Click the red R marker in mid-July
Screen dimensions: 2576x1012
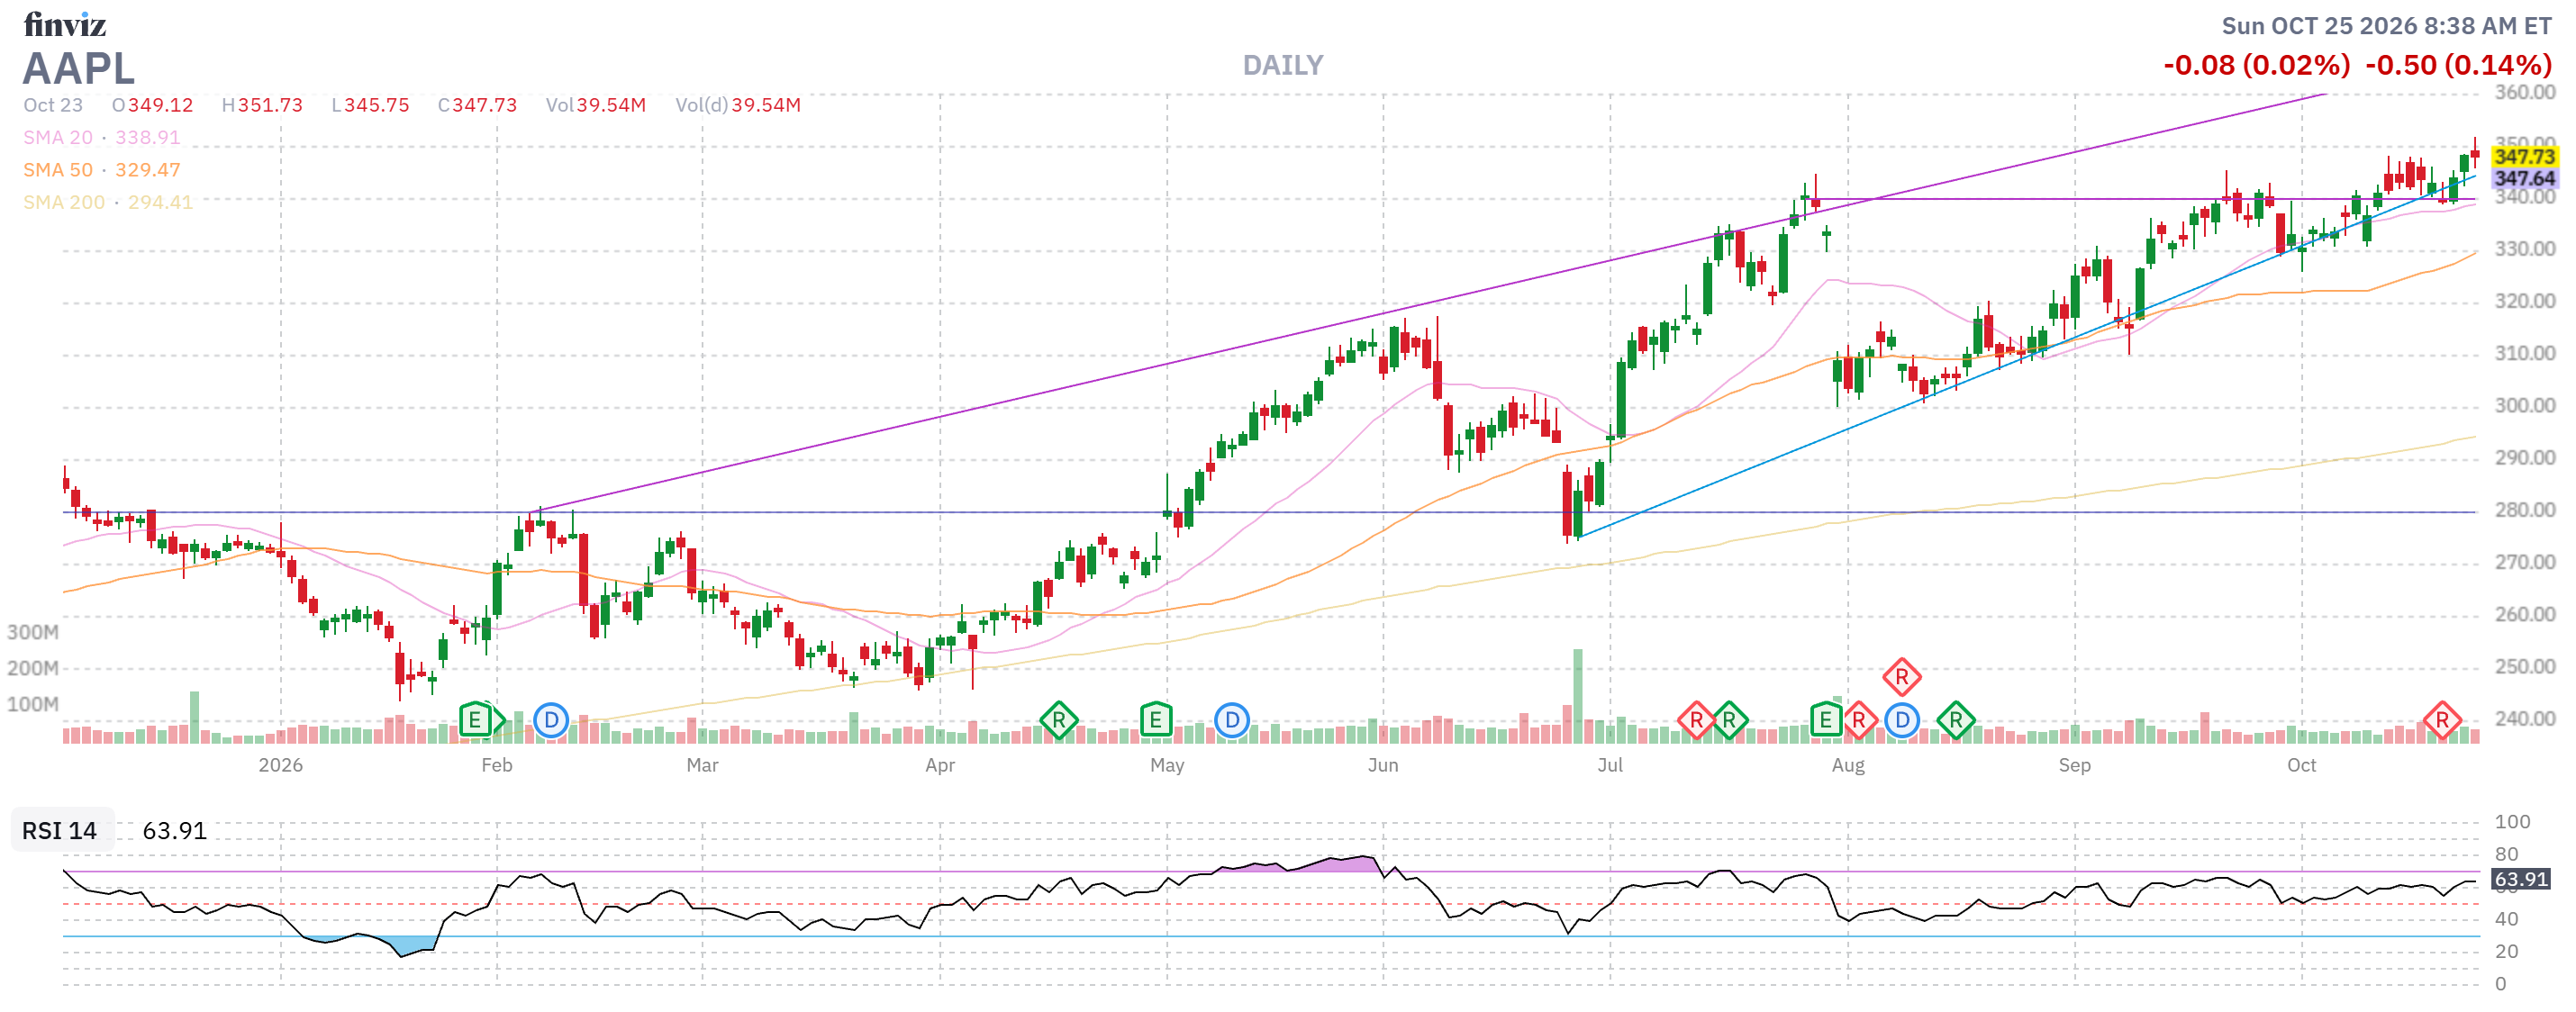[x=1696, y=719]
